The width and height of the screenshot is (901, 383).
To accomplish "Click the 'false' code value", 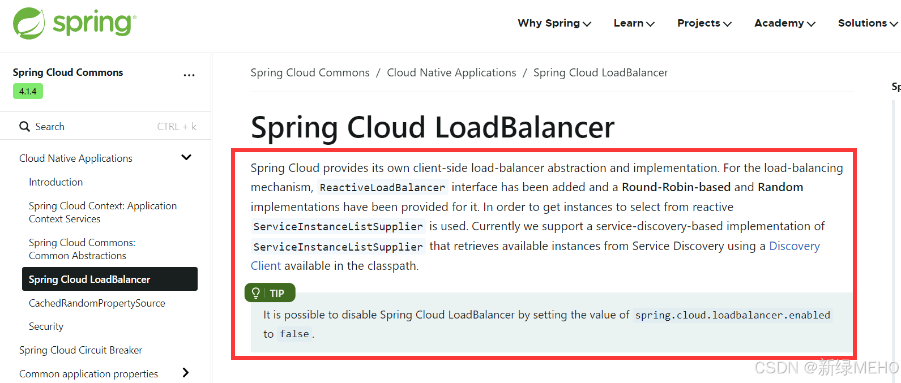I will coord(294,334).
